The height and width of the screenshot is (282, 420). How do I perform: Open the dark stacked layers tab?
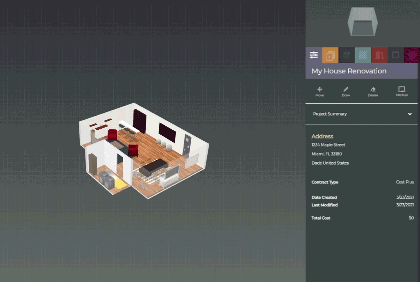347,55
